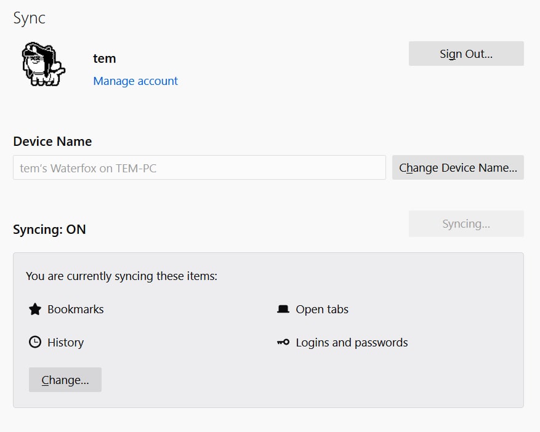Image resolution: width=540 pixels, height=432 pixels.
Task: Click the Syncing: ON heading
Action: [49, 230]
